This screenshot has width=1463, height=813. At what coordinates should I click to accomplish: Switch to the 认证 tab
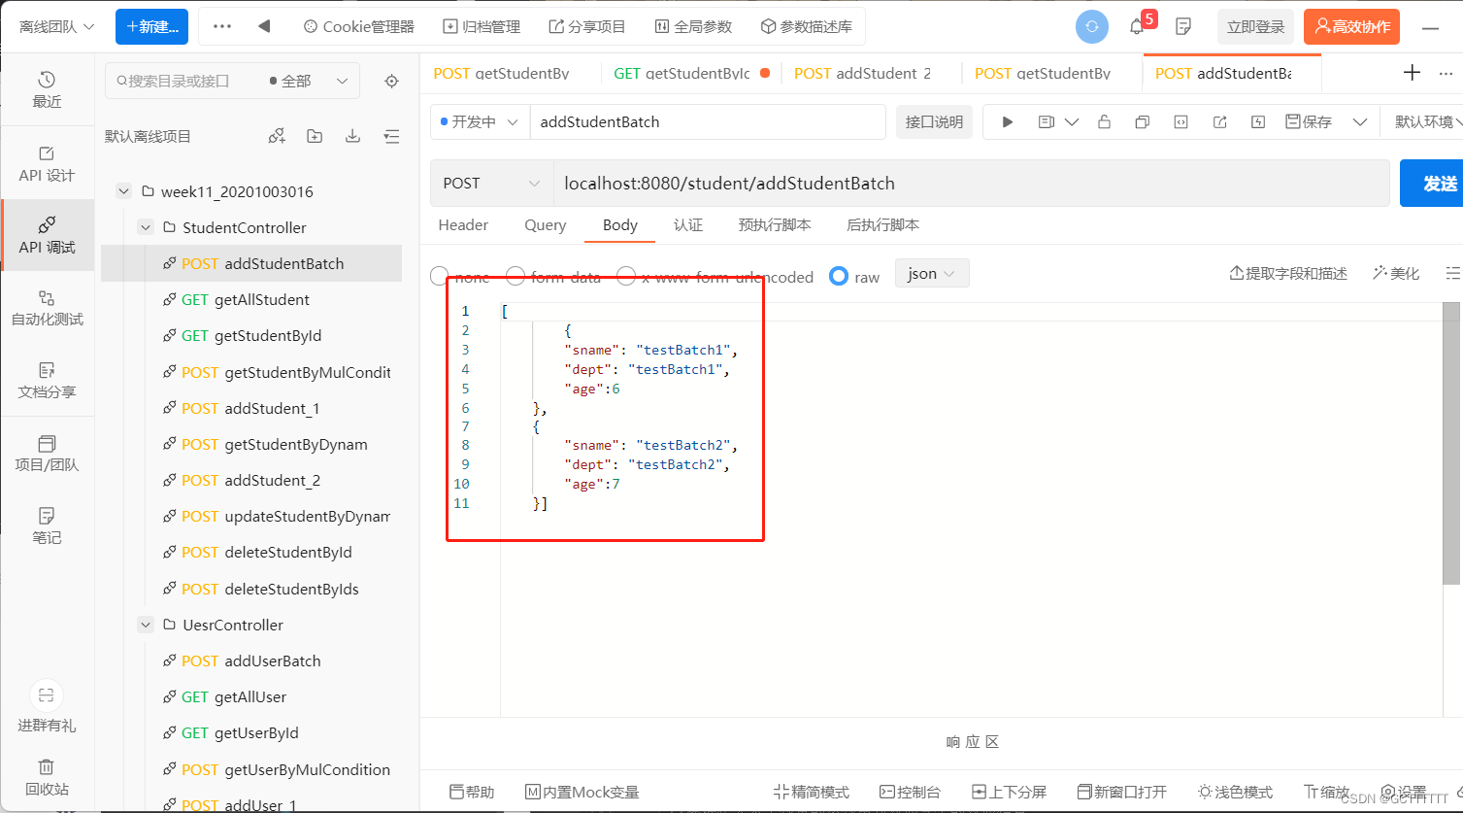tap(688, 224)
